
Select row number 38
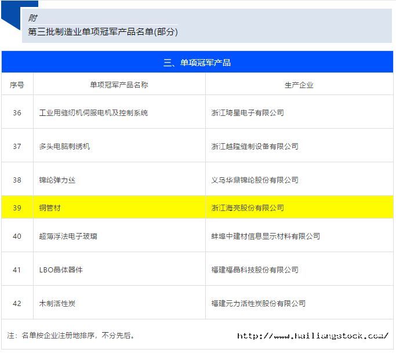(x=17, y=180)
